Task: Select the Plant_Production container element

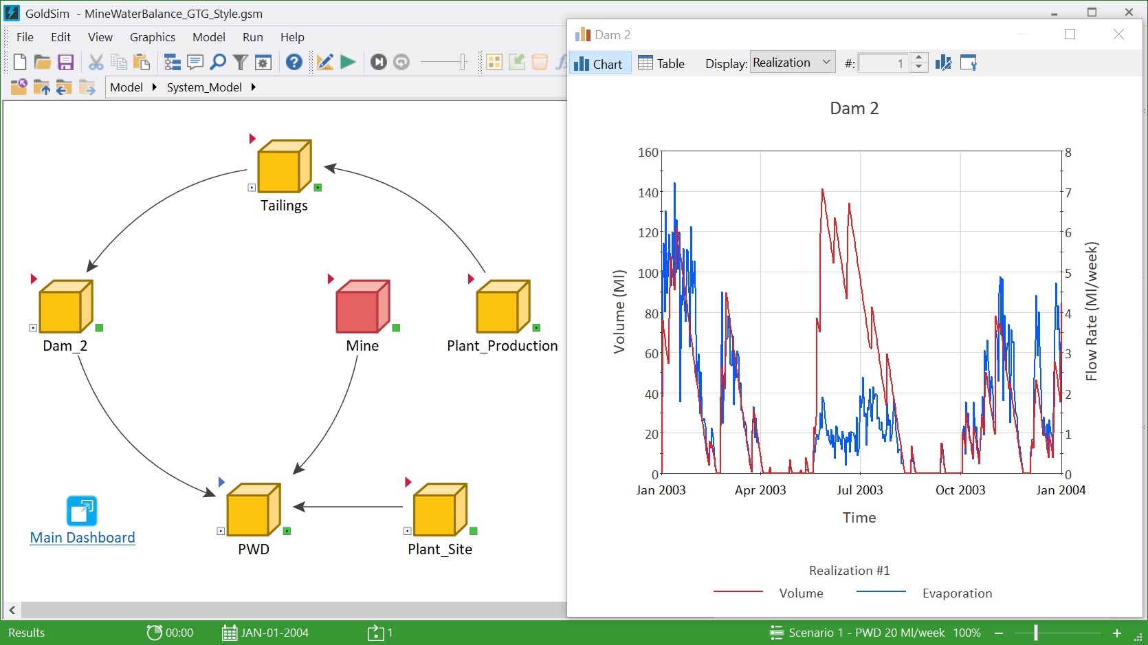Action: (x=503, y=306)
